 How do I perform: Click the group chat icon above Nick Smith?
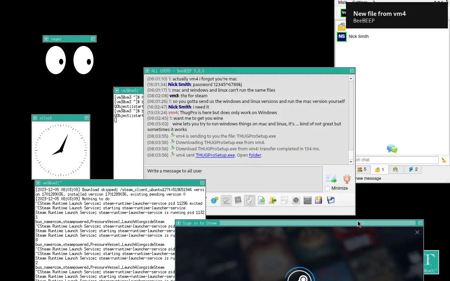(x=342, y=26)
